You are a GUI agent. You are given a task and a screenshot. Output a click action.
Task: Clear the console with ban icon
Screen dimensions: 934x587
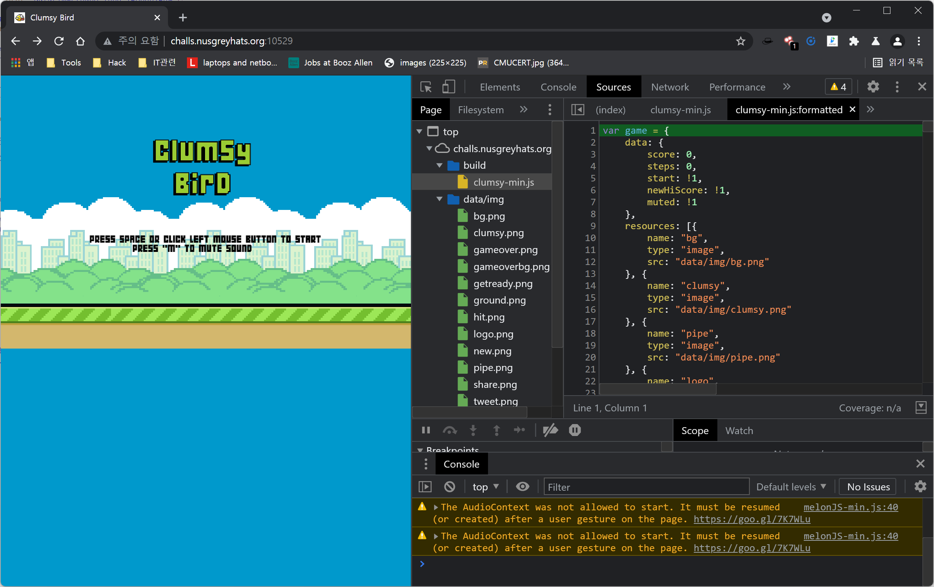pos(449,486)
